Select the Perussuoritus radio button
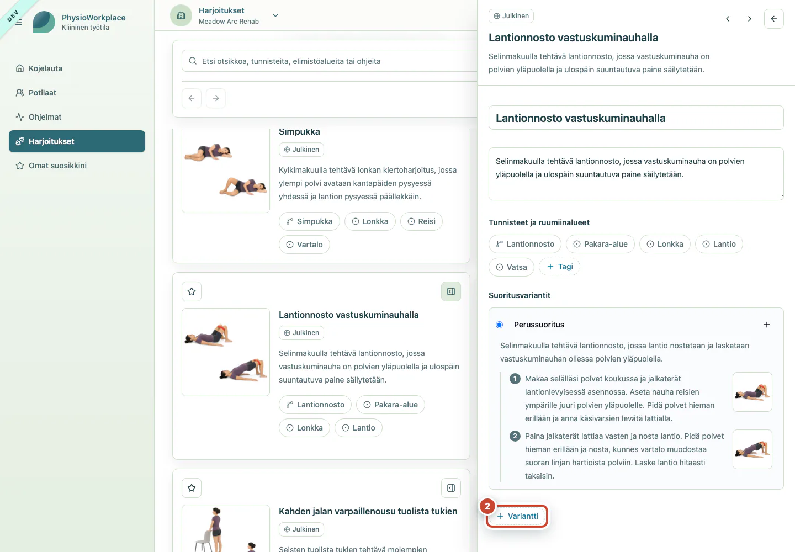 500,325
